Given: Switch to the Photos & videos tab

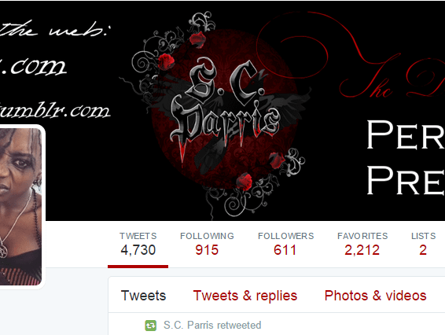Looking at the screenshot, I should click(376, 296).
